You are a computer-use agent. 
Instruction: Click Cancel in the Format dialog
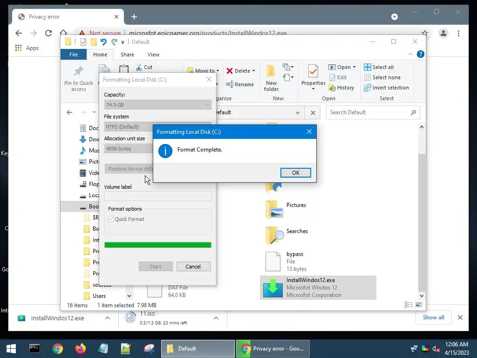point(193,266)
